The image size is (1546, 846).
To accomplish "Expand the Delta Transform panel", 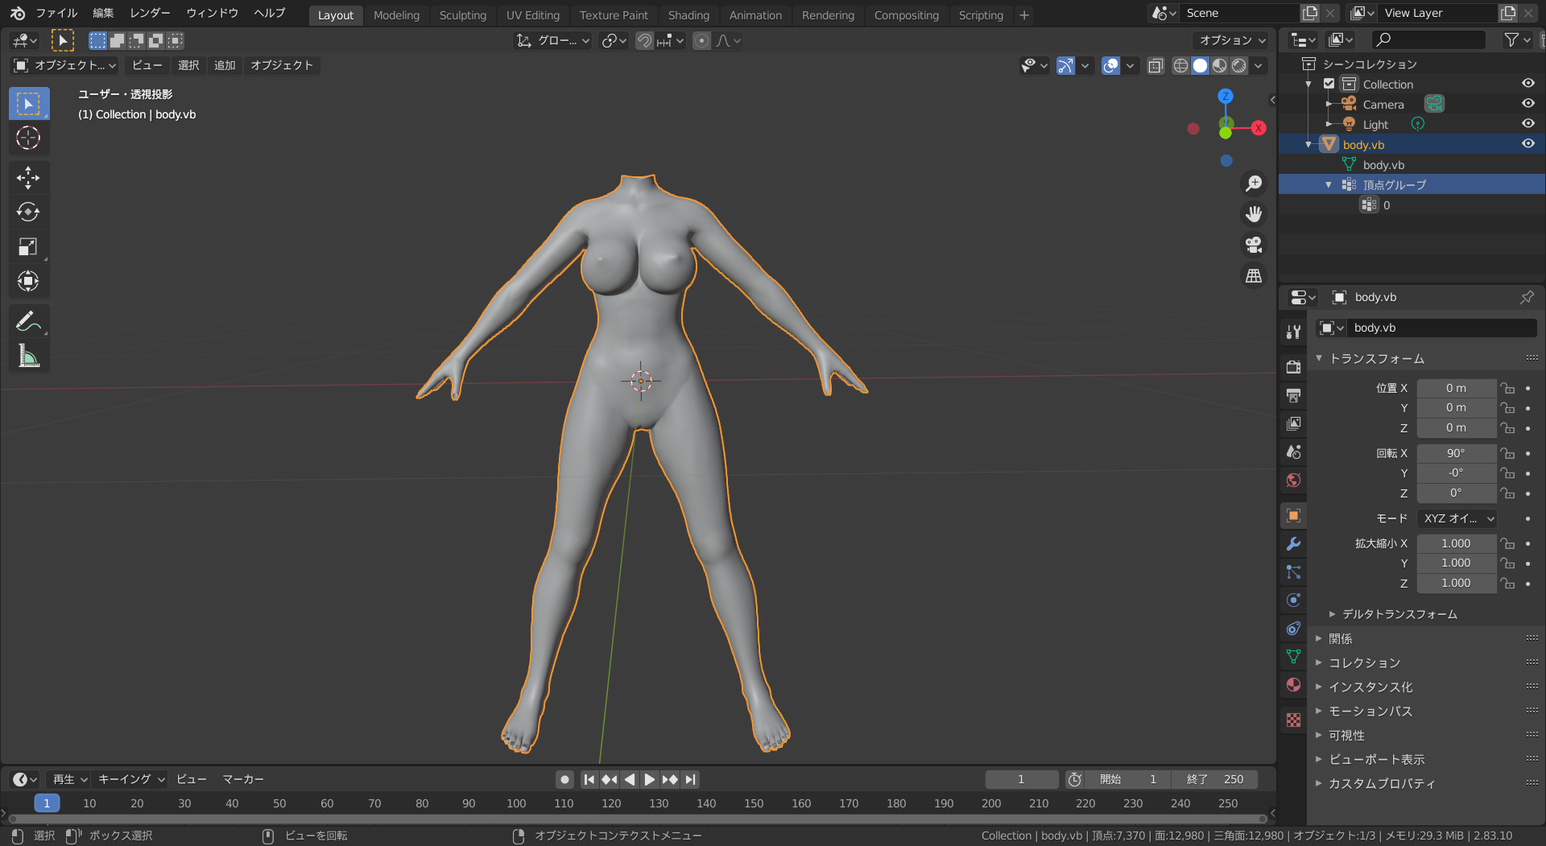I will 1392,614.
